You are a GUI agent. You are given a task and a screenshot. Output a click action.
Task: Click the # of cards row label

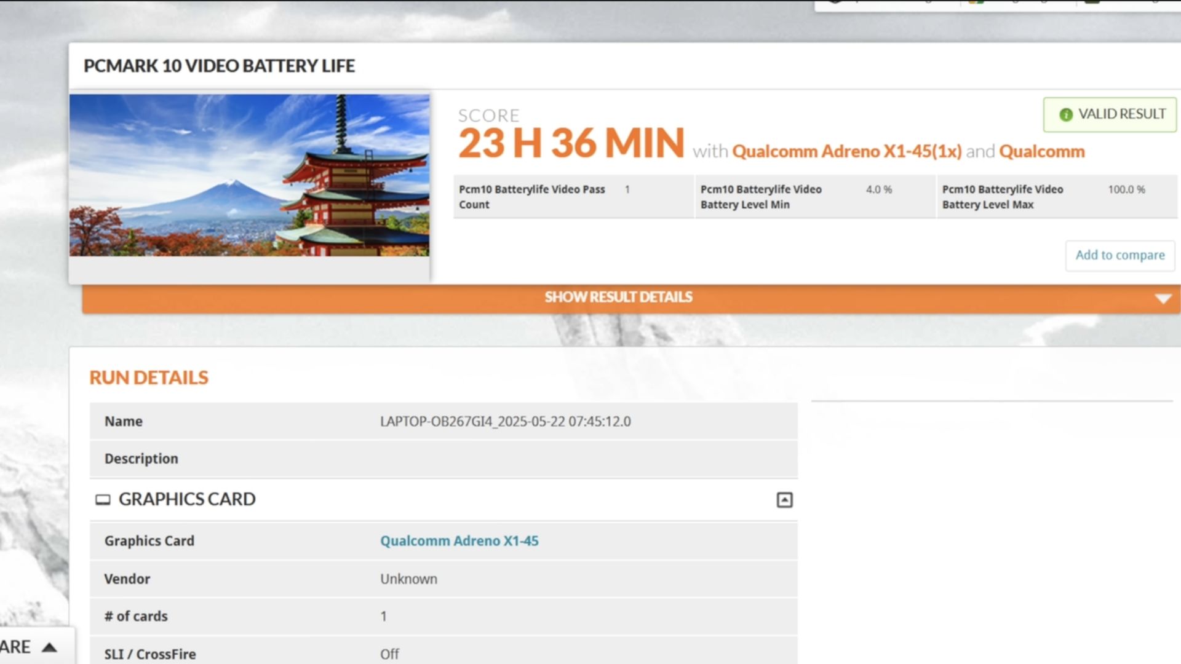(136, 616)
